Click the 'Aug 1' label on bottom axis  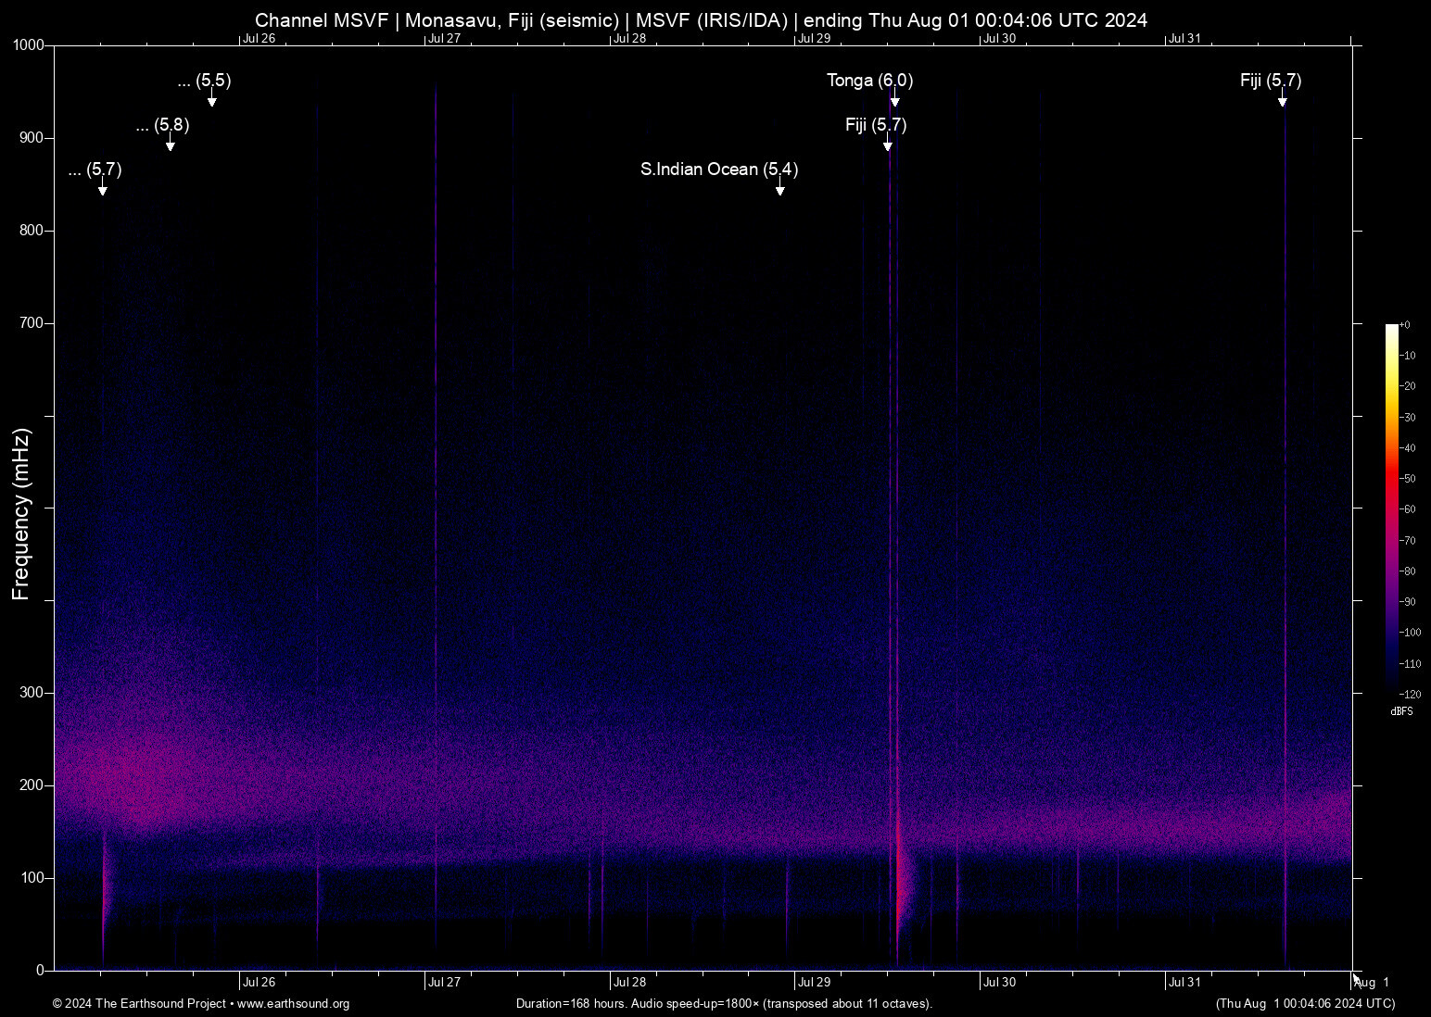[x=1372, y=983]
